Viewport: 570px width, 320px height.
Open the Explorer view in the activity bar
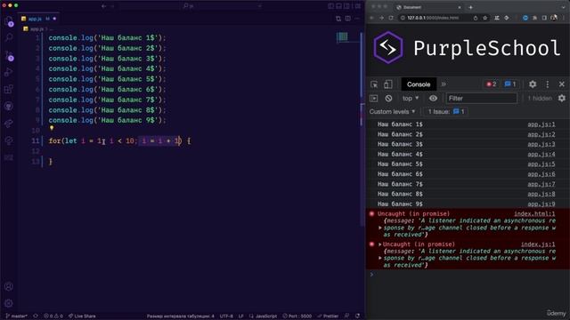tap(9, 20)
